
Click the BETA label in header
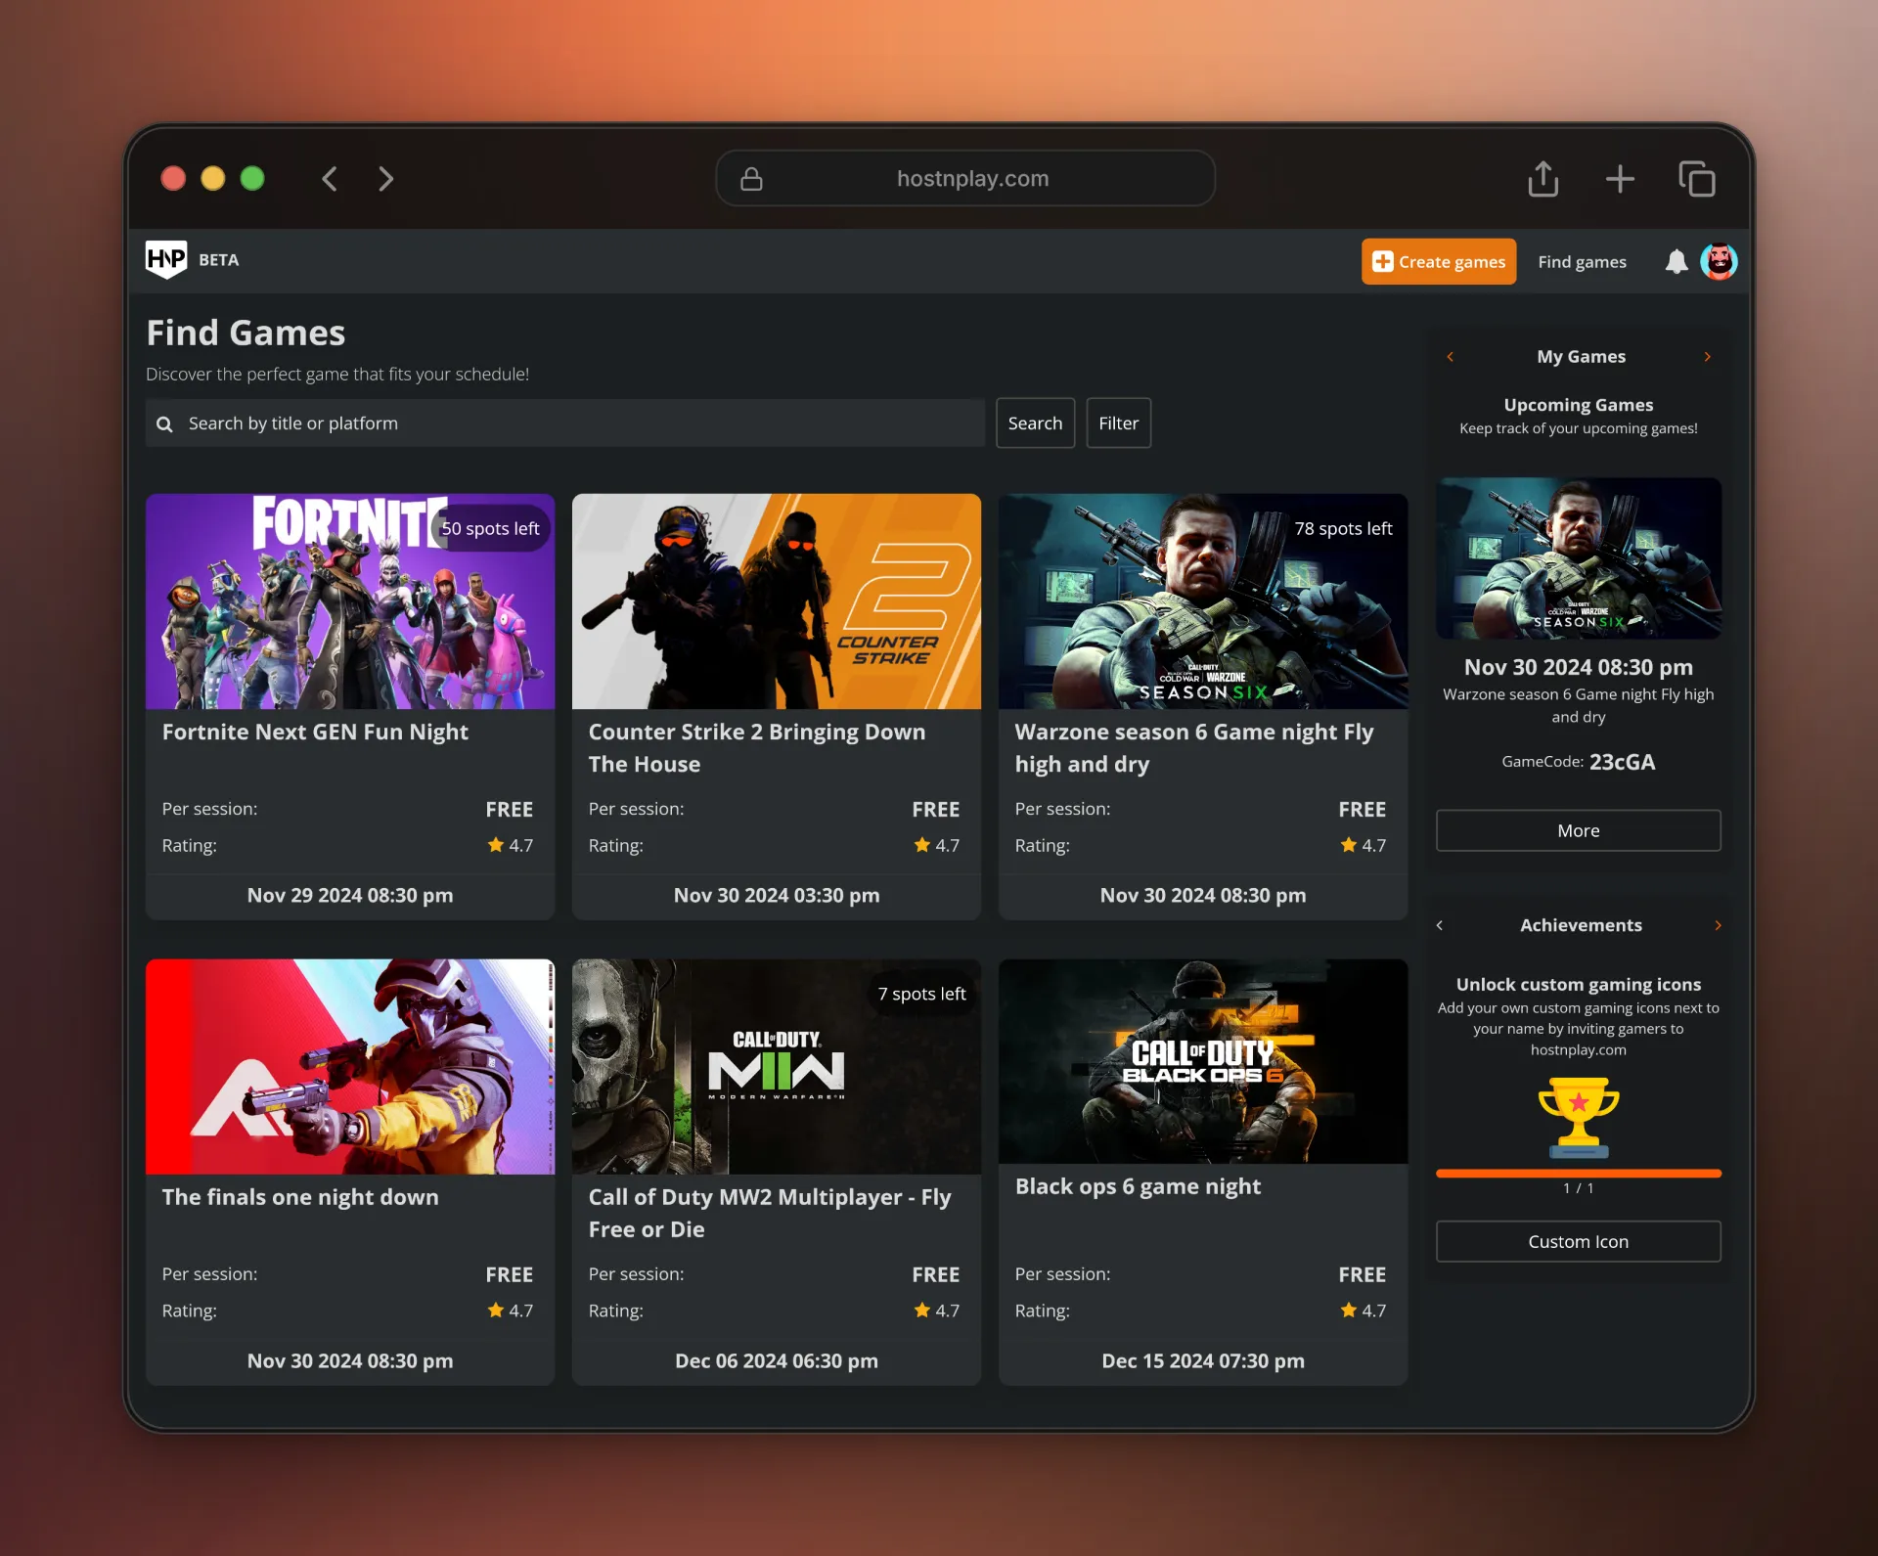pyautogui.click(x=219, y=260)
